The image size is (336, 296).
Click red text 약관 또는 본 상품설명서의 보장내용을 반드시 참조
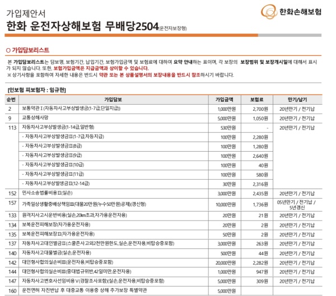point(150,75)
